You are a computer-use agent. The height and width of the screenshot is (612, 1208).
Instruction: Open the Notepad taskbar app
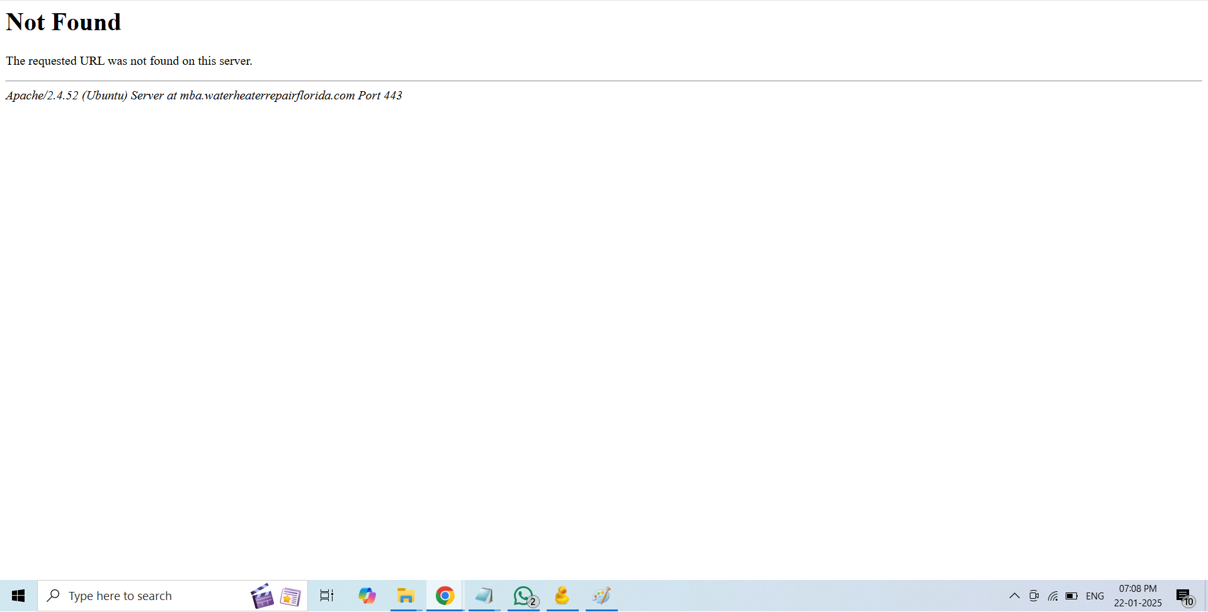click(484, 596)
